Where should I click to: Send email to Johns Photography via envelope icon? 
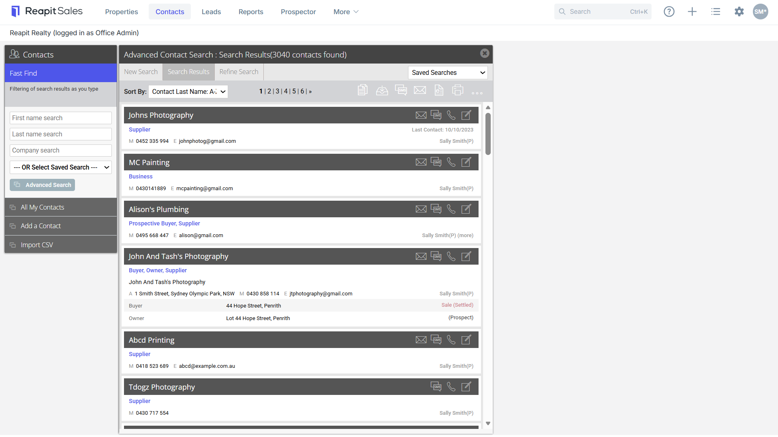point(421,115)
